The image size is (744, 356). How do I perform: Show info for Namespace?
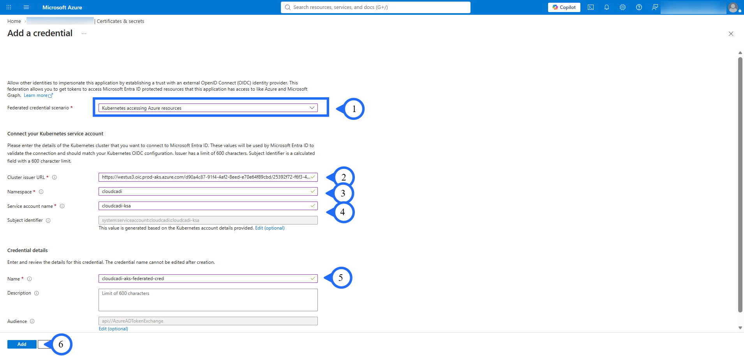tap(41, 192)
